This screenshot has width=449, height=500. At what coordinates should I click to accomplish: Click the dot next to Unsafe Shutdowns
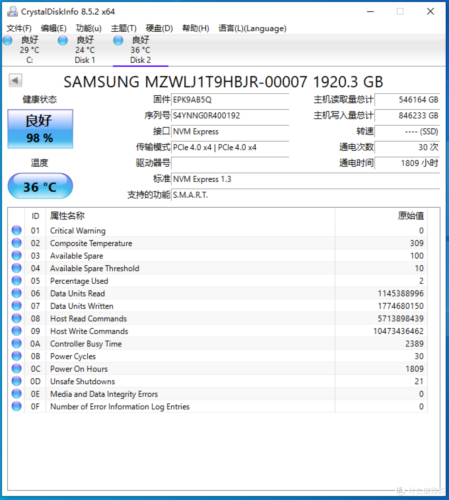click(x=16, y=381)
